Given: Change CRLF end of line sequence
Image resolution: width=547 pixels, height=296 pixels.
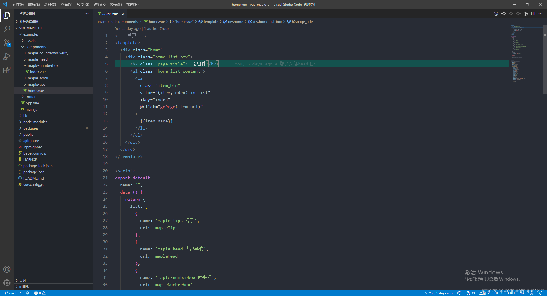Looking at the screenshot, I should (x=511, y=293).
